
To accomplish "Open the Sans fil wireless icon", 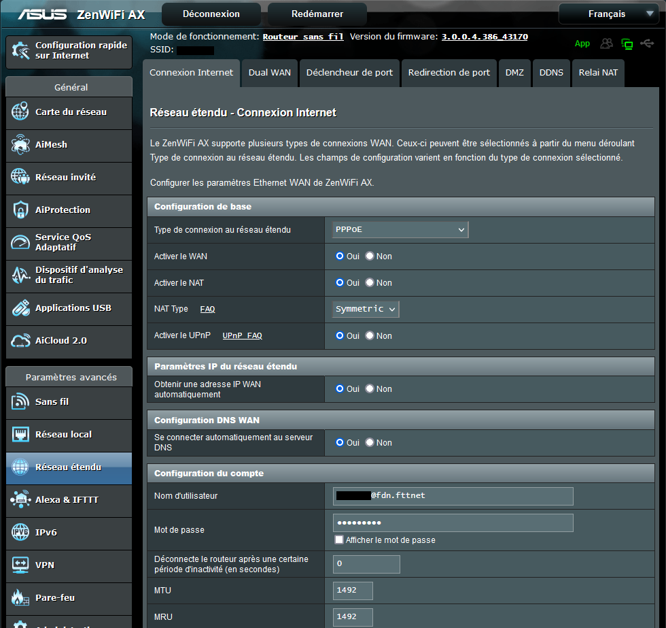I will pos(20,402).
